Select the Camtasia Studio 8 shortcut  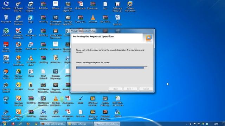point(6,87)
